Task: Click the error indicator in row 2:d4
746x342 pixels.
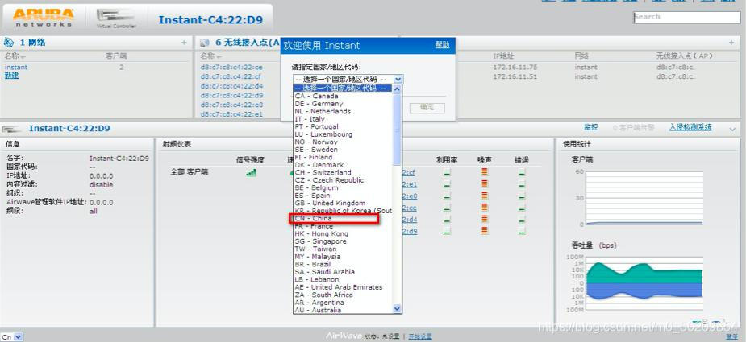Action: [x=522, y=220]
